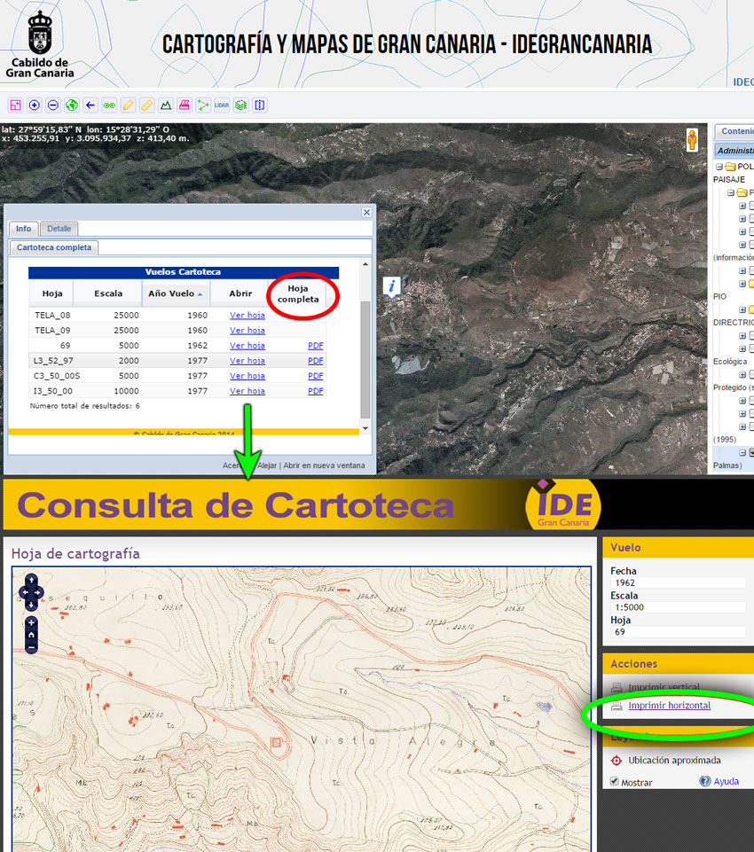Switch to the Detalle tab
The width and height of the screenshot is (754, 852).
coord(59,229)
